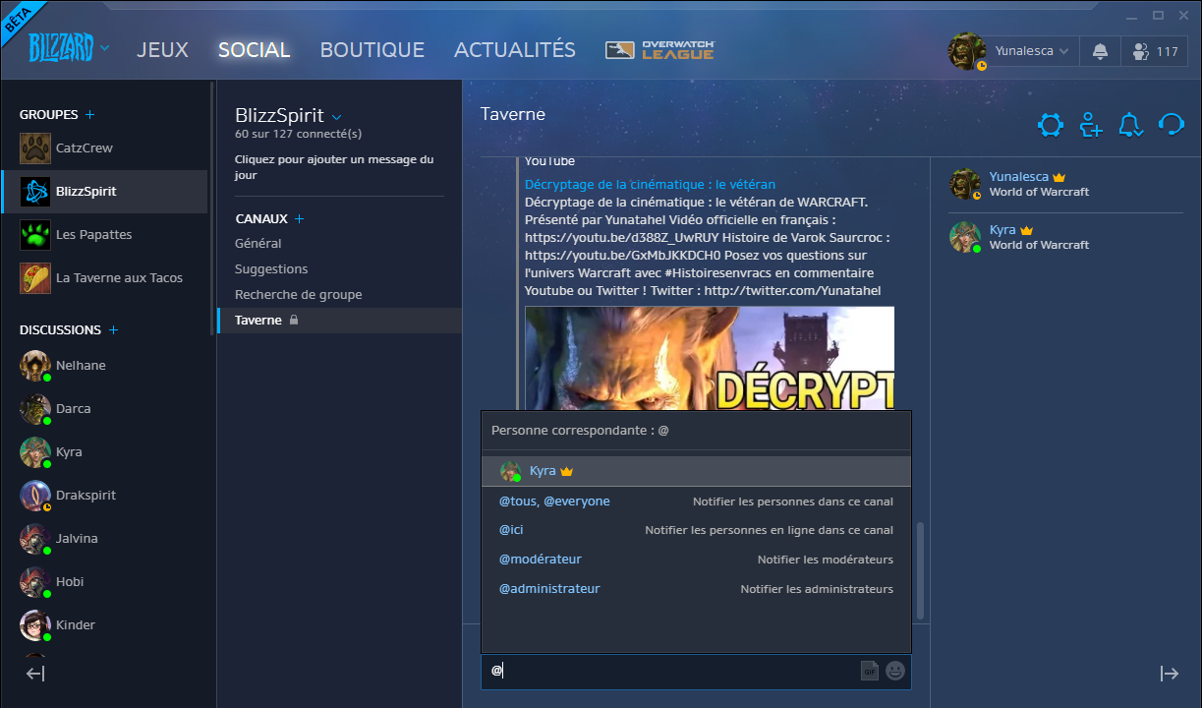Image resolution: width=1202 pixels, height=708 pixels.
Task: Open the Décryptage de la cinématique link
Action: (x=650, y=184)
